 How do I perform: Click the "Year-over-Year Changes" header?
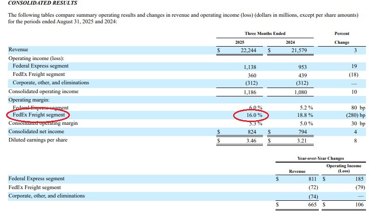321,158
